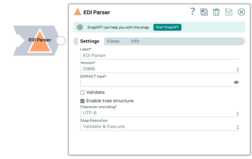Click the SnapGPT logo icon in banner
The width and height of the screenshot is (252, 159).
[x=80, y=27]
